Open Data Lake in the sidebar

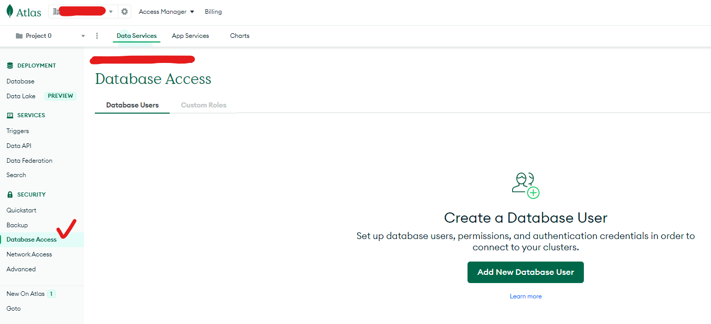pyautogui.click(x=21, y=96)
